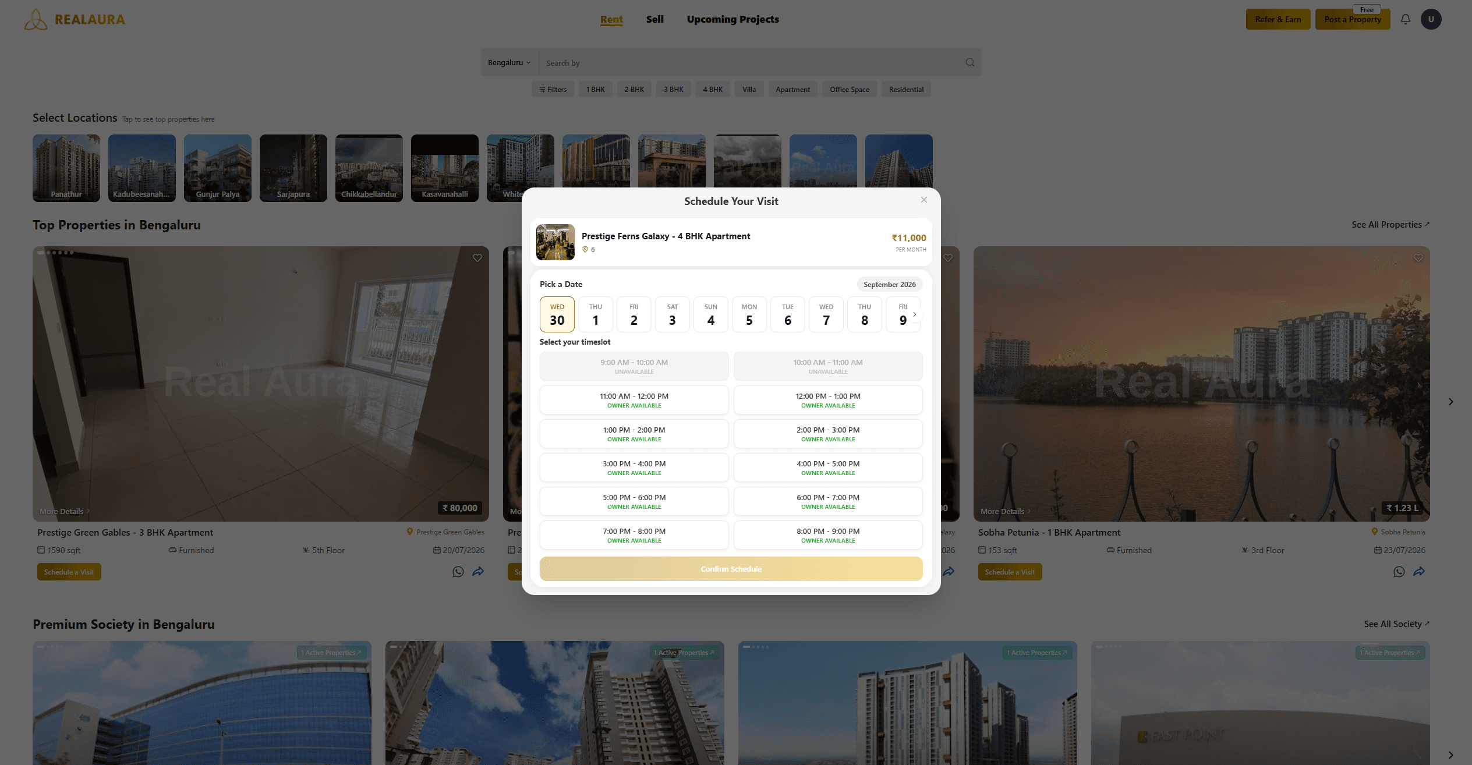Image resolution: width=1472 pixels, height=765 pixels.
Task: Open the Rent tab
Action: [611, 19]
